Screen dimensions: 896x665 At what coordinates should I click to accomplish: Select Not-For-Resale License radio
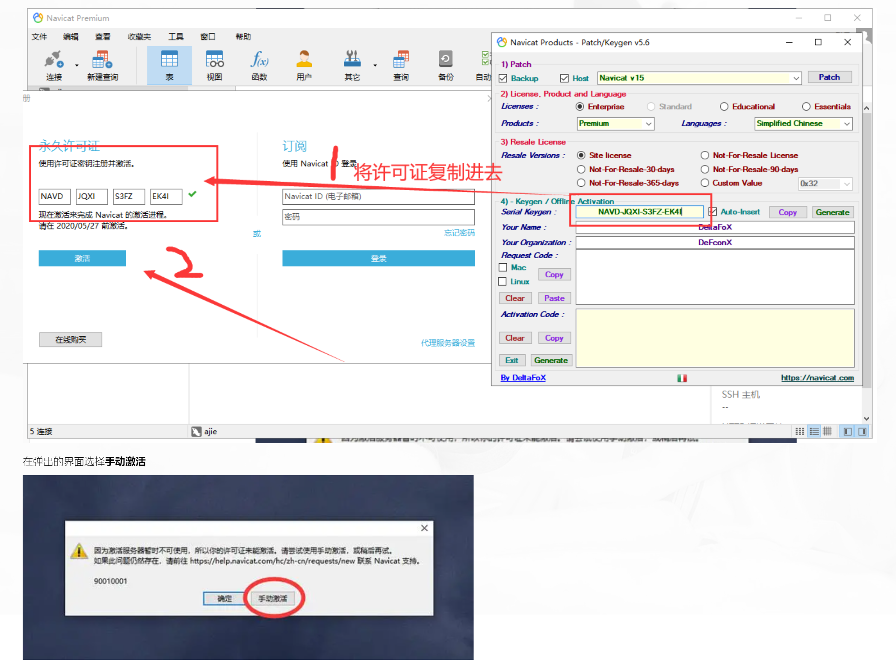pyautogui.click(x=704, y=155)
